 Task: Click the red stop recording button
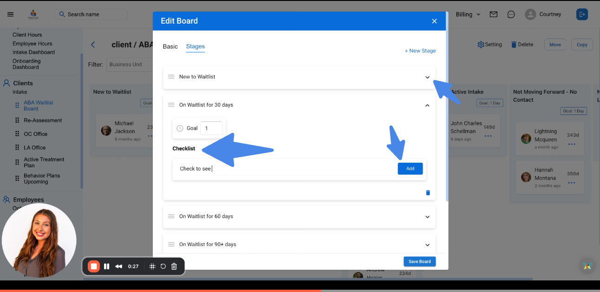[94, 267]
